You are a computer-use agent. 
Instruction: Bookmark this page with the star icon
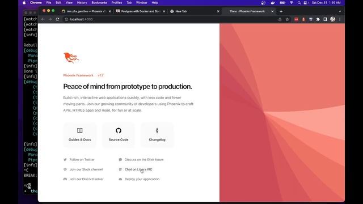[288, 19]
